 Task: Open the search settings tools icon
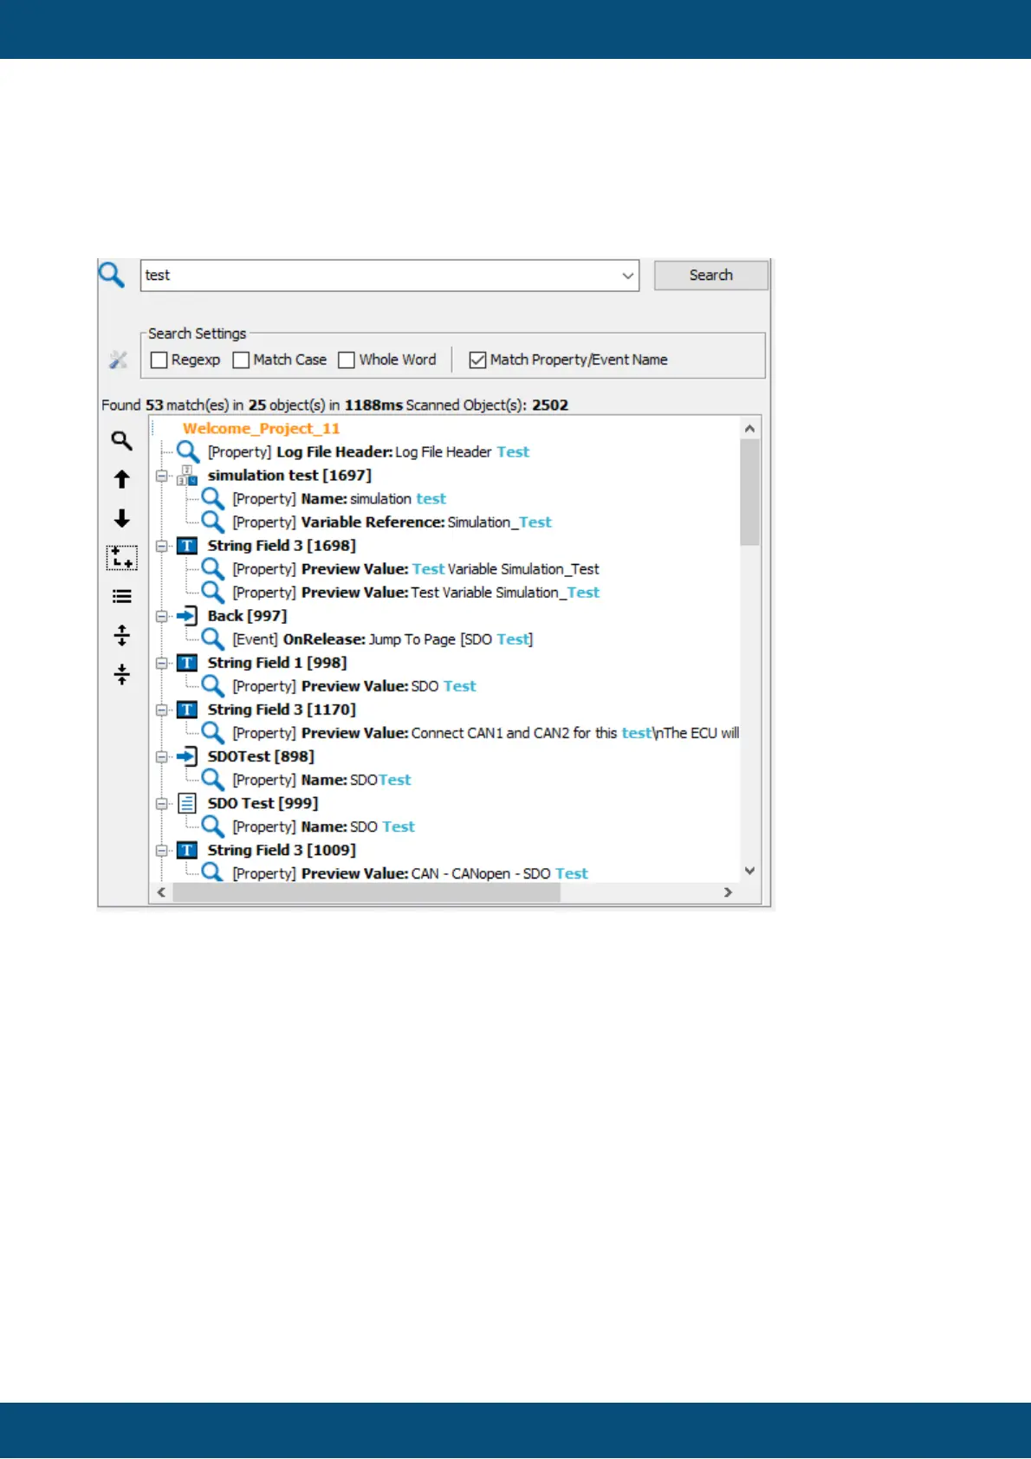118,360
